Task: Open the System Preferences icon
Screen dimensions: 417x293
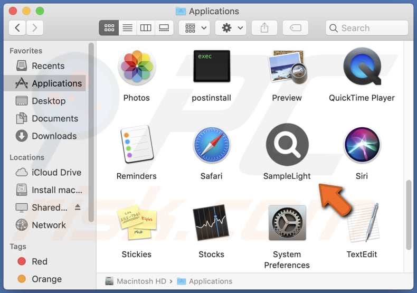Action: 287,223
